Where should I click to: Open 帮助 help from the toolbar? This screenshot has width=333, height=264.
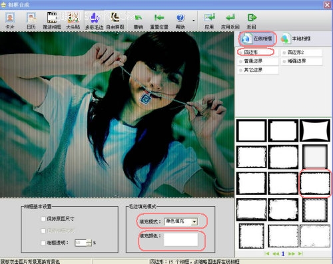(180, 21)
